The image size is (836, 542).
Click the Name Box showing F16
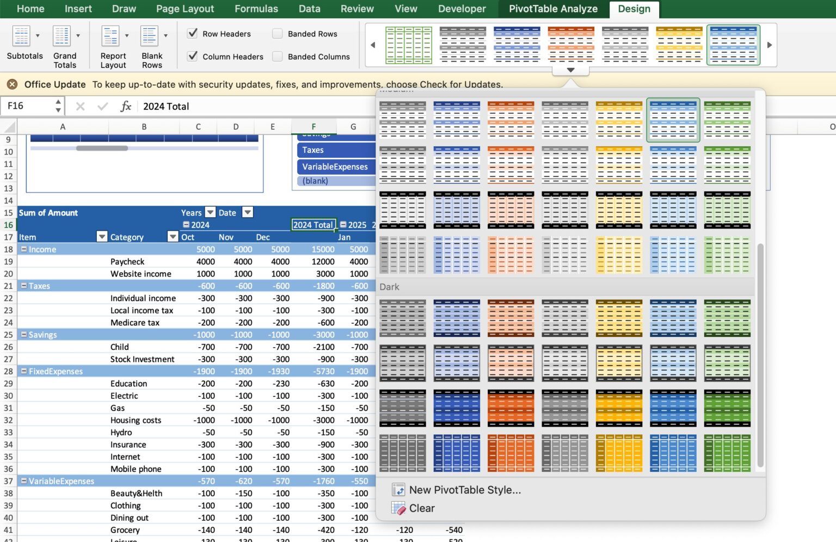tap(27, 106)
